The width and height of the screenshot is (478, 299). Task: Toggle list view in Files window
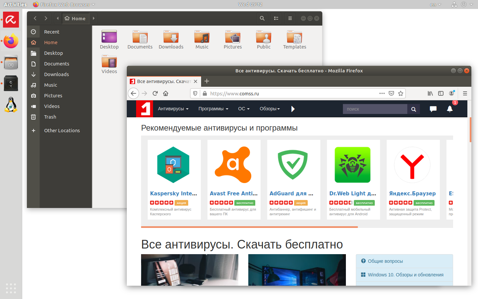[x=276, y=18]
